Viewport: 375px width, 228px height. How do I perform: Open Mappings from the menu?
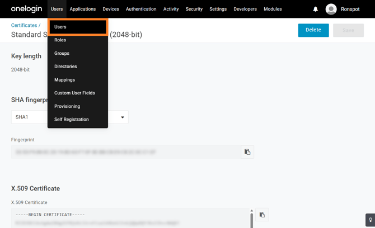point(64,80)
